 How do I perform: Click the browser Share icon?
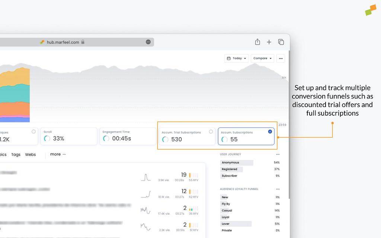click(257, 42)
